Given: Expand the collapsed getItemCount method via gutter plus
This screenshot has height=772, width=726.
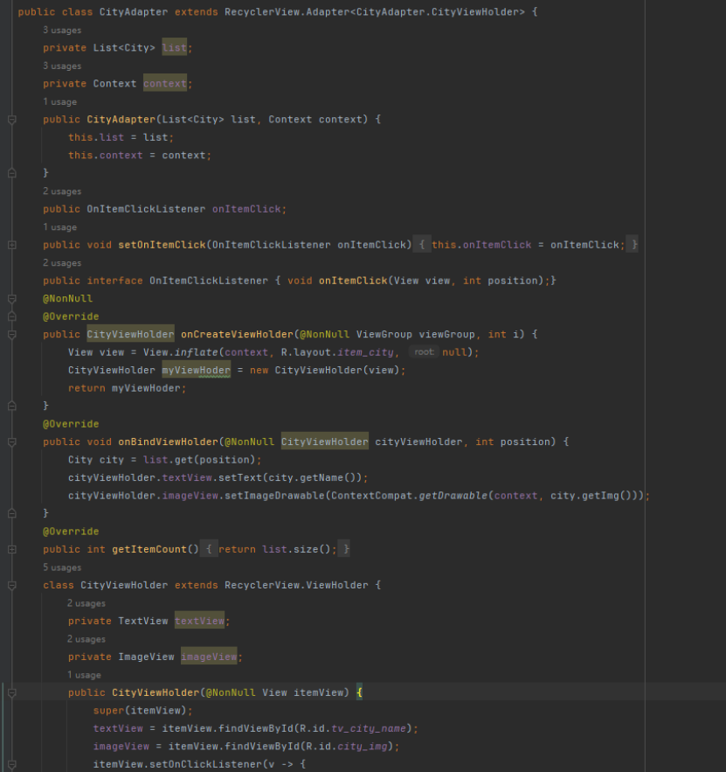Looking at the screenshot, I should [11, 550].
